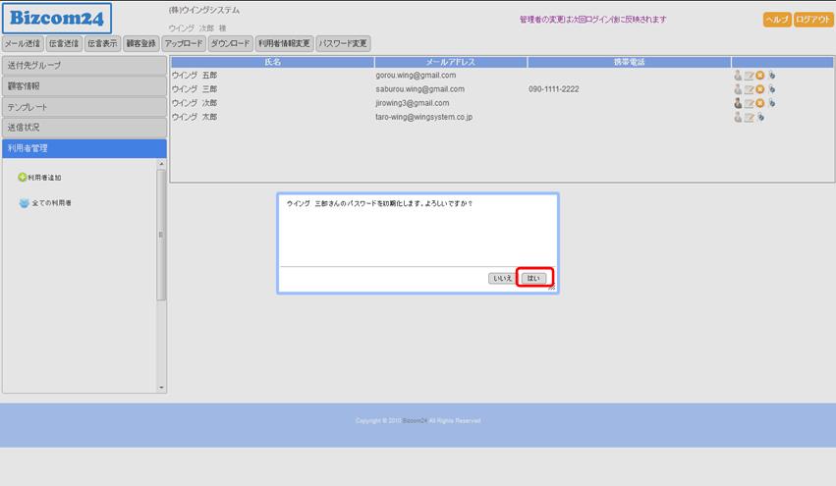Viewport: 836px width, 486px height.
Task: Click the password reset key icon for ウイング 太郎
Action: pyautogui.click(x=759, y=118)
